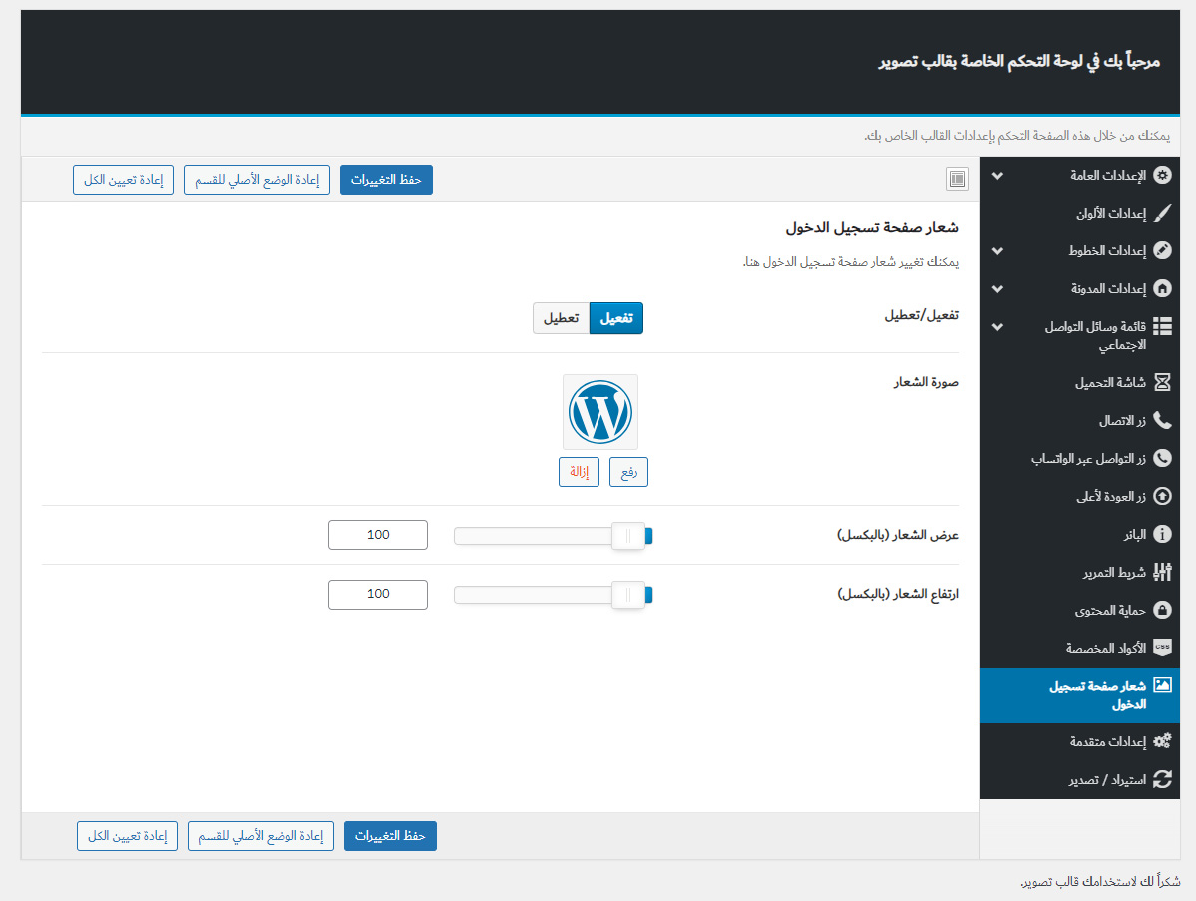Click the brush icon for Color Settings (إعدادات الألوان)
Screen dimensions: 1196x901
[1162, 213]
